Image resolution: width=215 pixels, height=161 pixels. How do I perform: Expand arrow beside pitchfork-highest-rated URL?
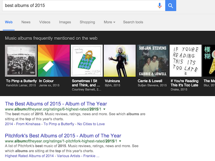120,141
